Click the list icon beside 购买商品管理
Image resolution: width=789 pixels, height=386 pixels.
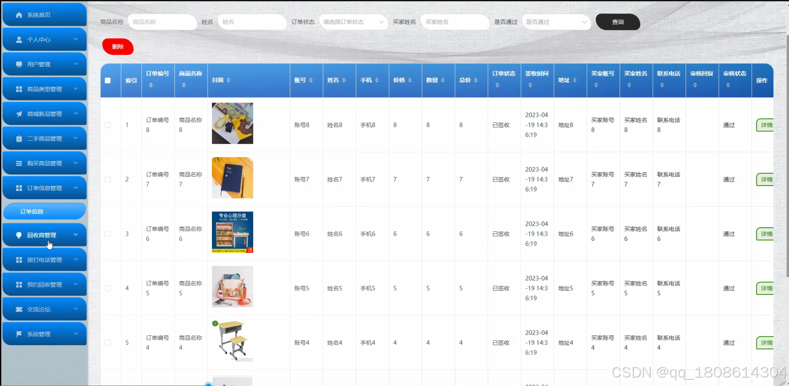pos(19,163)
